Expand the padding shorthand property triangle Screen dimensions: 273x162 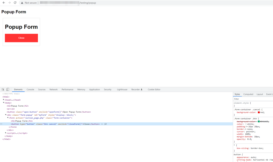(x=247, y=127)
